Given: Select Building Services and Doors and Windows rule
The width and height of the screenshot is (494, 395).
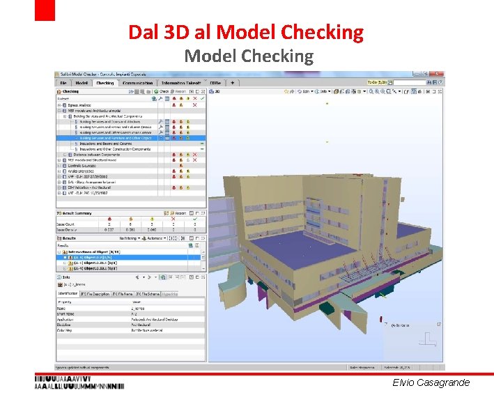Looking at the screenshot, I should point(109,122).
